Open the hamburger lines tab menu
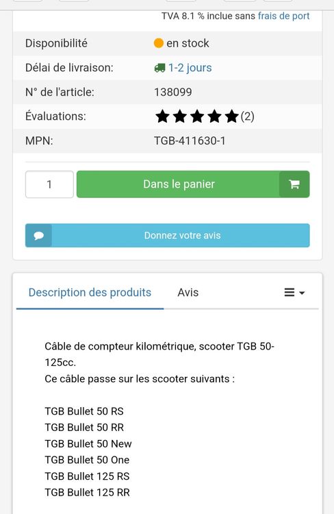 click(x=290, y=292)
